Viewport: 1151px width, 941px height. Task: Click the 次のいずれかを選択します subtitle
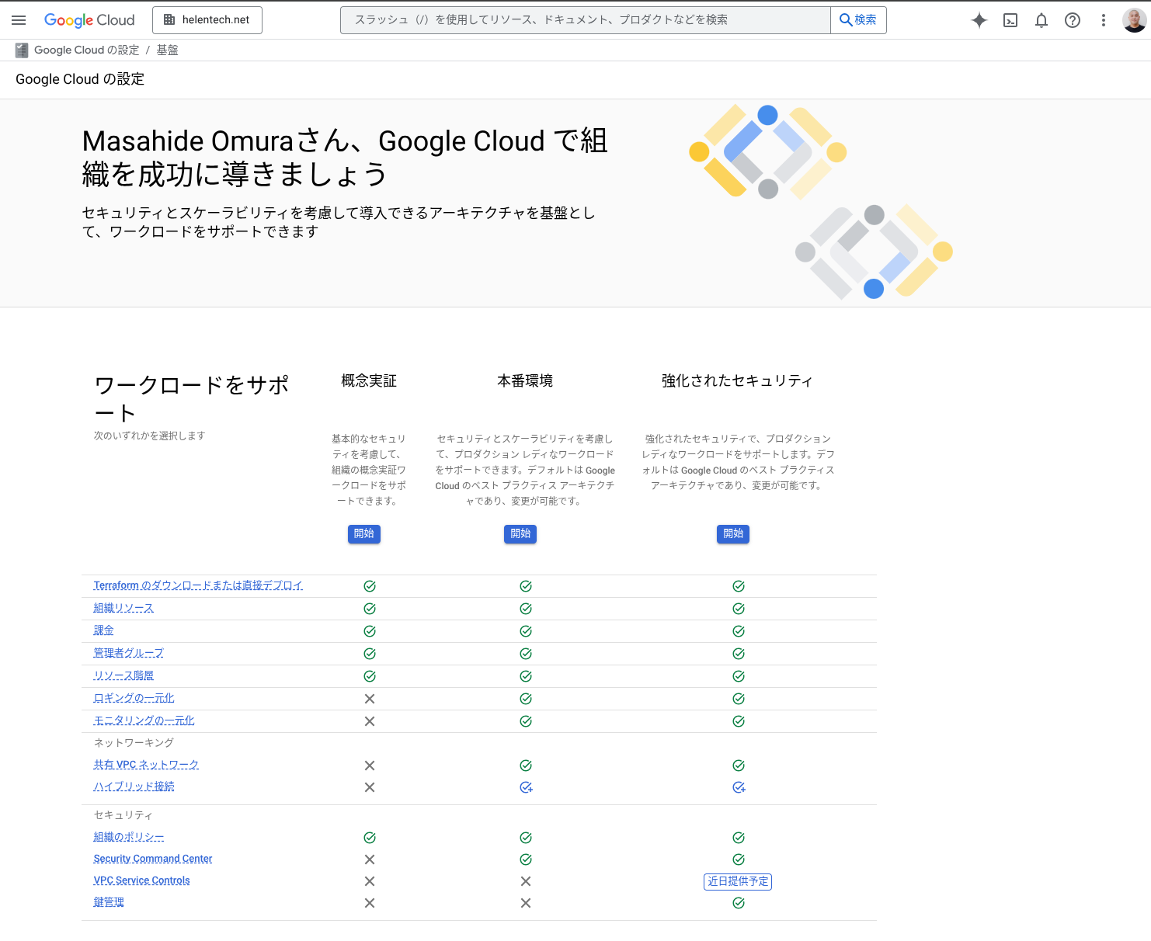click(x=149, y=436)
